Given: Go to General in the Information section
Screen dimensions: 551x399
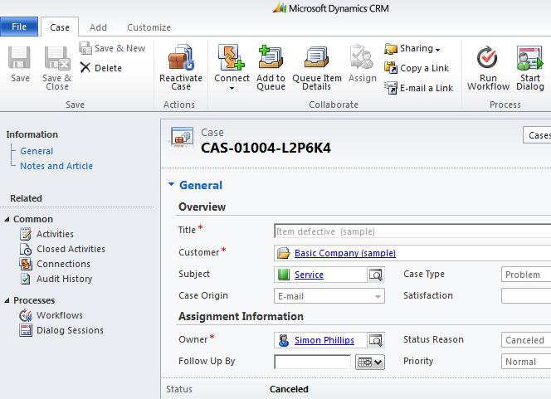Looking at the screenshot, I should [x=37, y=151].
